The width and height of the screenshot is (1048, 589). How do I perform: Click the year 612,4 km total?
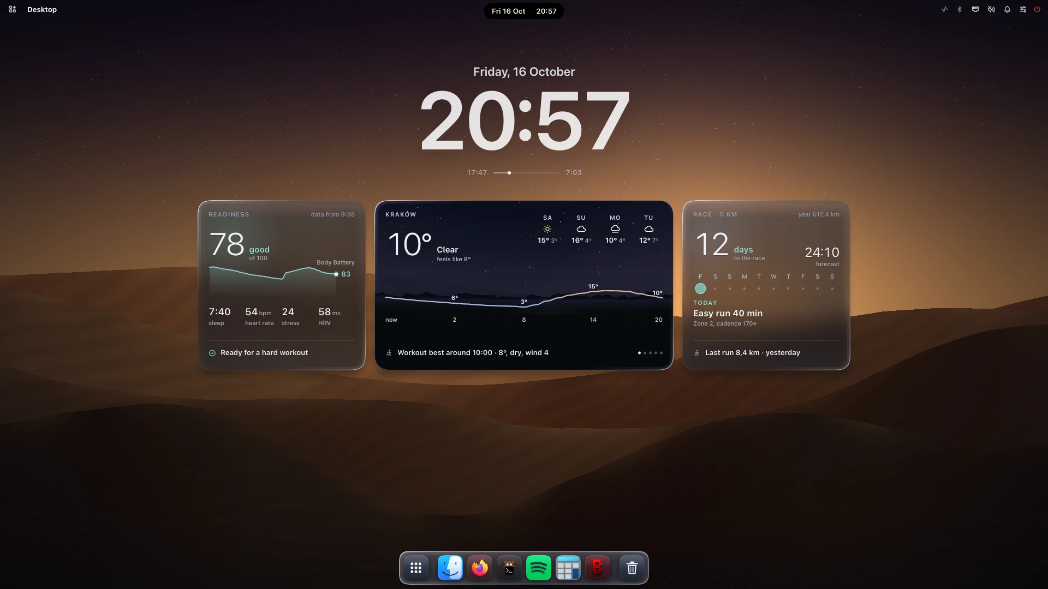pos(819,214)
